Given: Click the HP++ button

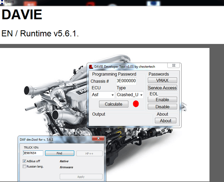Looking at the screenshot, I should [89, 153].
